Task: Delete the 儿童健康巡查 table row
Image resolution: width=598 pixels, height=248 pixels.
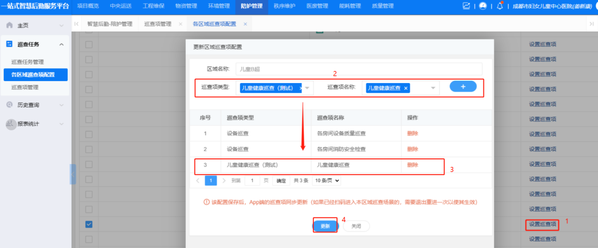Action: click(413, 165)
